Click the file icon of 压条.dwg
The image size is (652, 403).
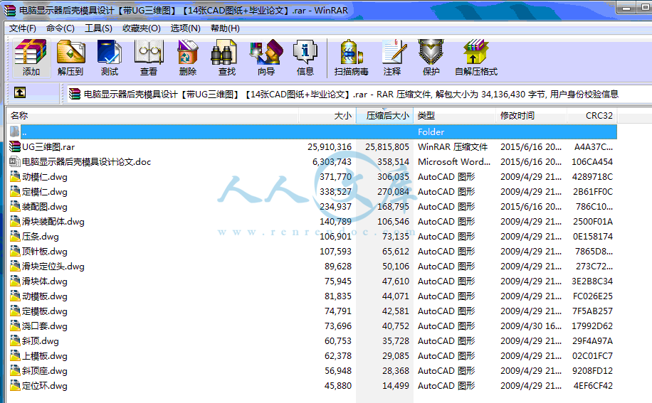(15, 236)
